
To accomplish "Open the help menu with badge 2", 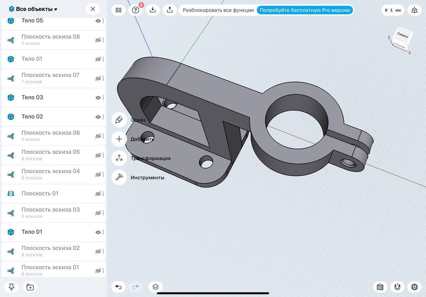I will coord(135,10).
